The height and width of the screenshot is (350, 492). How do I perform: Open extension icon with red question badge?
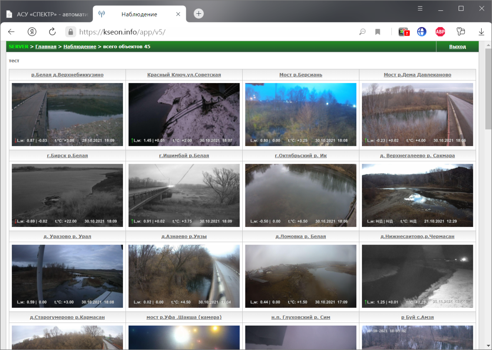tap(404, 32)
